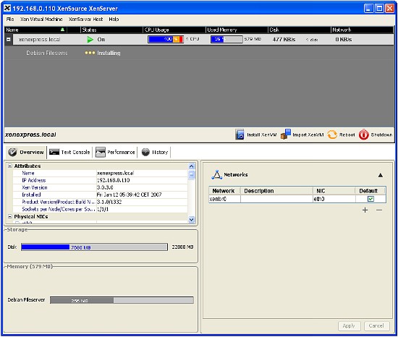Click the Installed date value
This screenshot has height=337, width=398.
(129, 195)
